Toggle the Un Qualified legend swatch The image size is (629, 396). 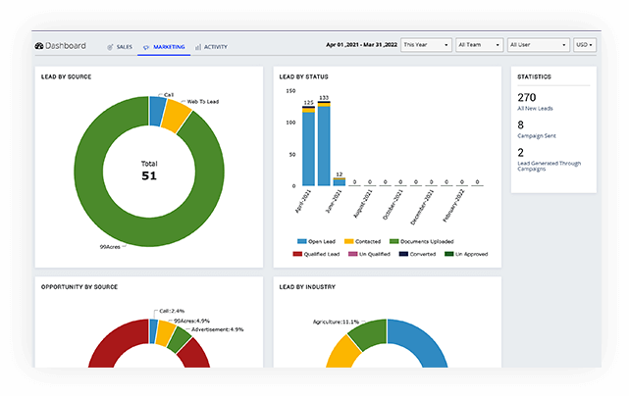pos(352,254)
